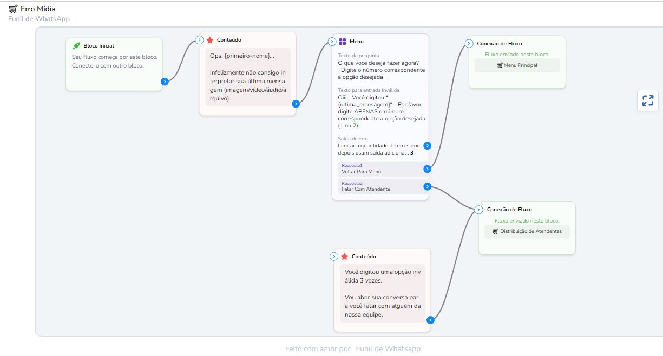Click the cart icon in Distribuição de Atendentes chip

495,231
